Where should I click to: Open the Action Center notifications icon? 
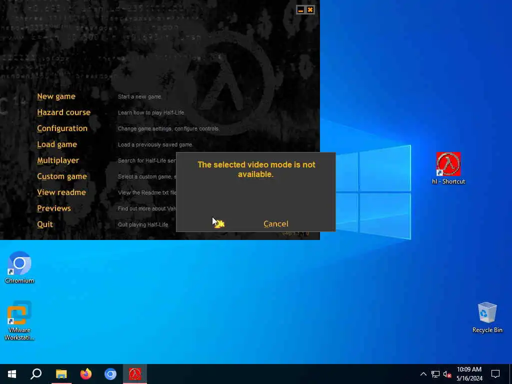pyautogui.click(x=495, y=374)
